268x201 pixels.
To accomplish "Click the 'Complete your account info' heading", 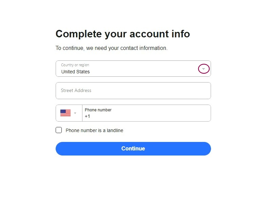I will pos(122,34).
